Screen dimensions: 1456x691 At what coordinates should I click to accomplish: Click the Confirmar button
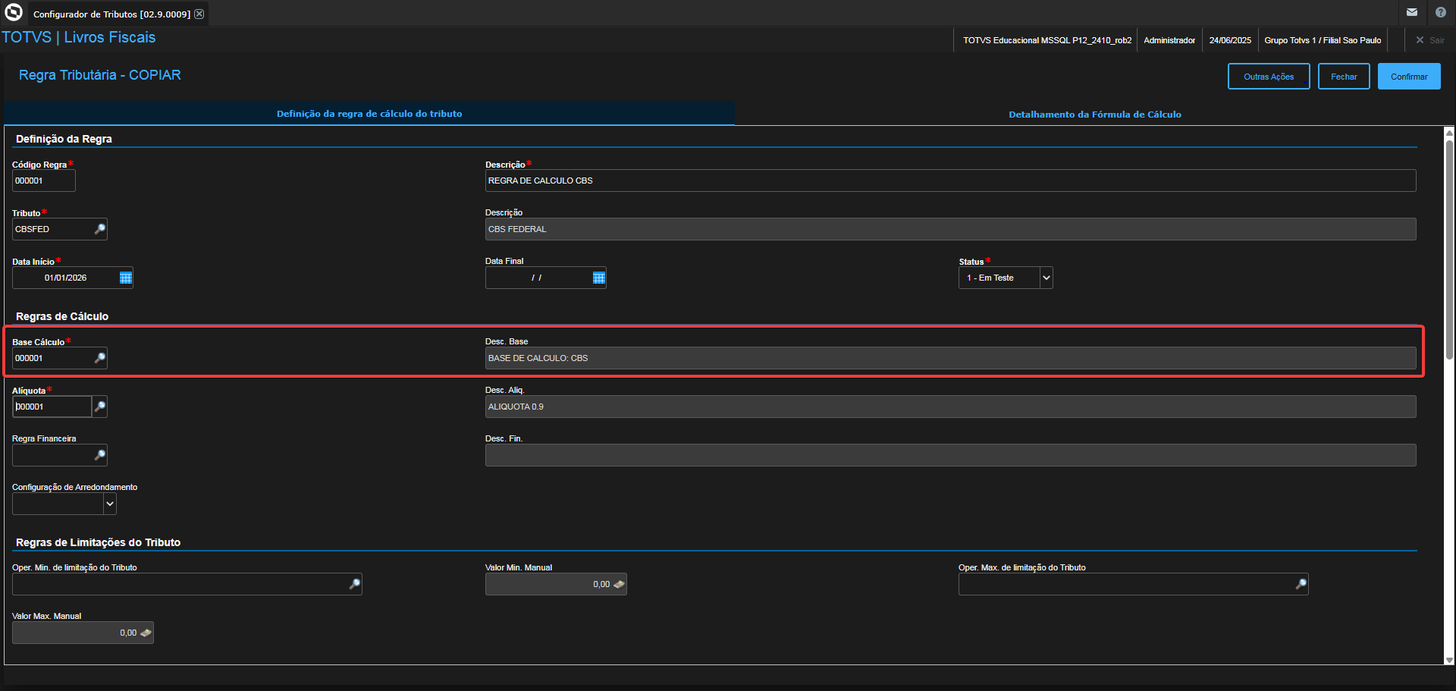click(1409, 77)
